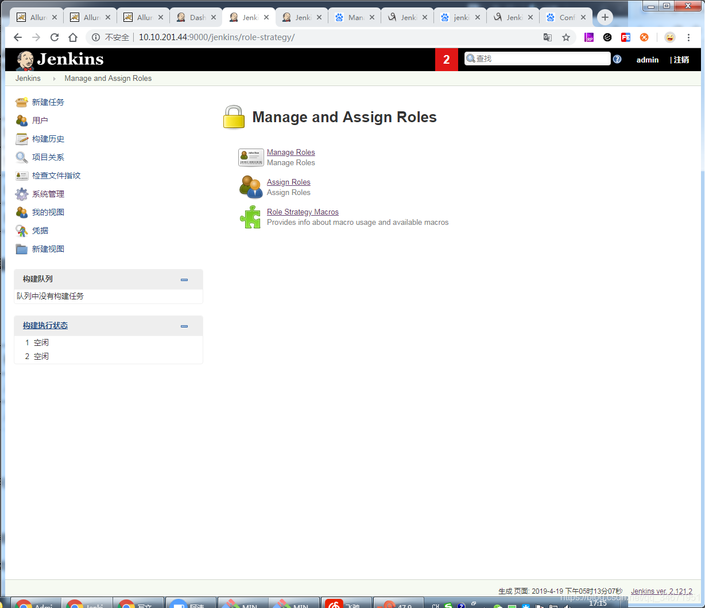Click the system clock showing 17:15
This screenshot has height=608, width=705.
[598, 603]
